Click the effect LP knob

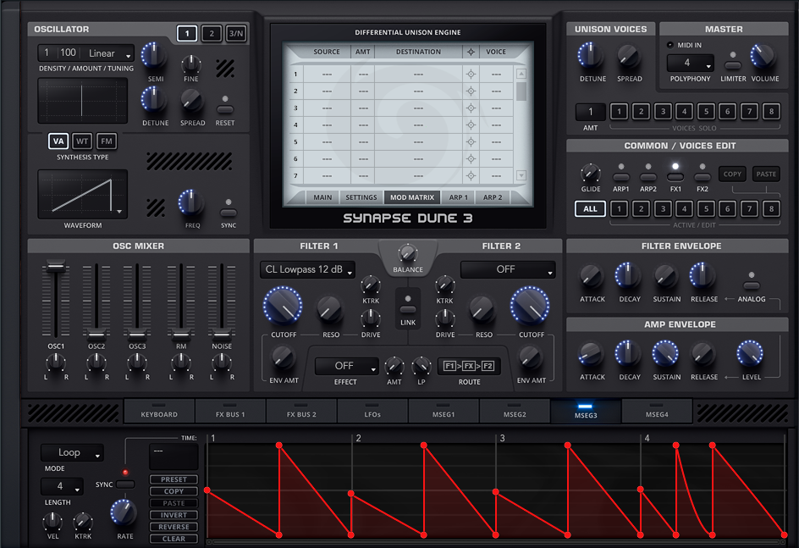click(421, 367)
